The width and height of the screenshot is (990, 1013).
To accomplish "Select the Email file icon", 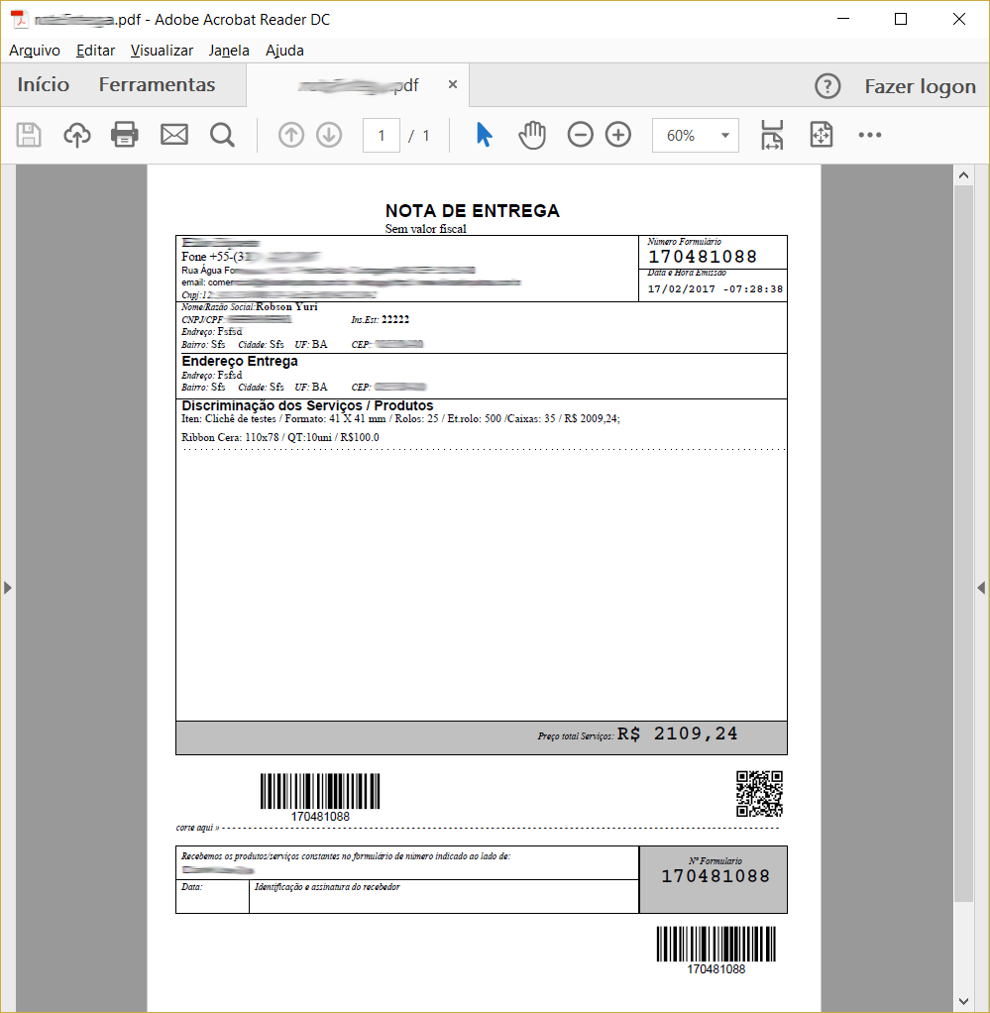I will point(173,135).
